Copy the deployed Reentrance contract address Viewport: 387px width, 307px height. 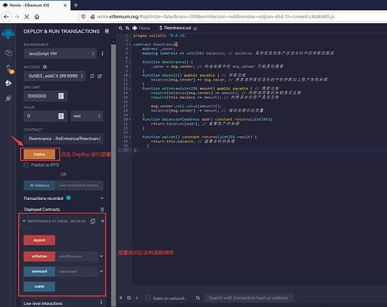click(x=93, y=221)
